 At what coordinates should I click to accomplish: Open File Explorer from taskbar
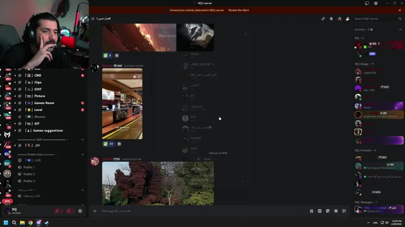click(x=22, y=223)
